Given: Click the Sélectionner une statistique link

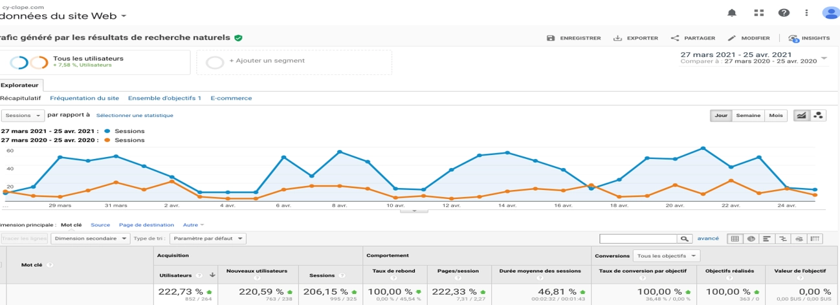Looking at the screenshot, I should pyautogui.click(x=135, y=116).
